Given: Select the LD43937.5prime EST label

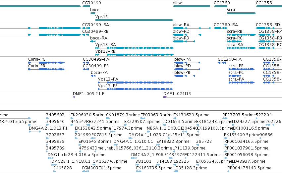Looking at the screenshot, I should [249, 161].
